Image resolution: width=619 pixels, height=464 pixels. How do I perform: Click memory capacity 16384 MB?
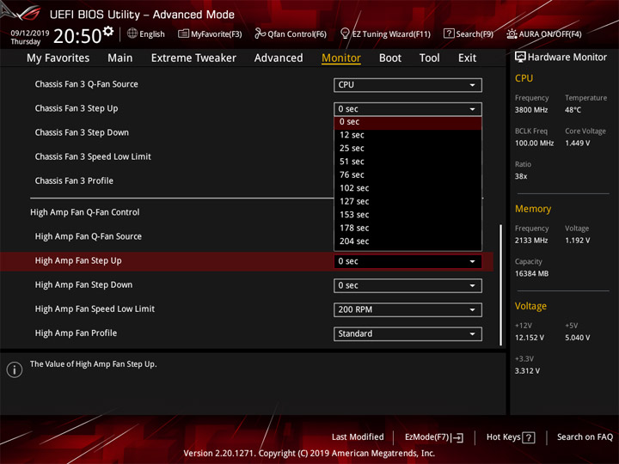pyautogui.click(x=531, y=274)
